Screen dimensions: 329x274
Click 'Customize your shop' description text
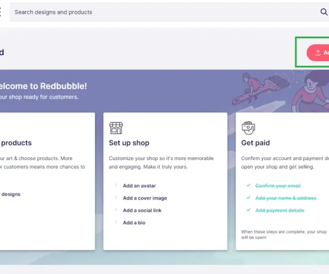pyautogui.click(x=161, y=163)
